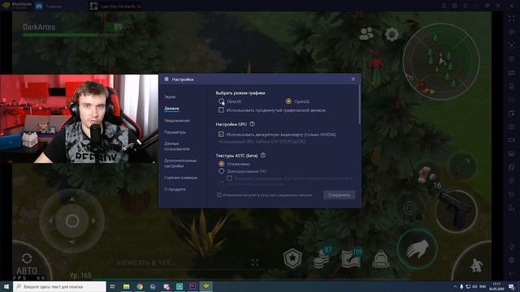Open the Дополнительные настройки section
This screenshot has height=292, width=520.
pyautogui.click(x=180, y=163)
